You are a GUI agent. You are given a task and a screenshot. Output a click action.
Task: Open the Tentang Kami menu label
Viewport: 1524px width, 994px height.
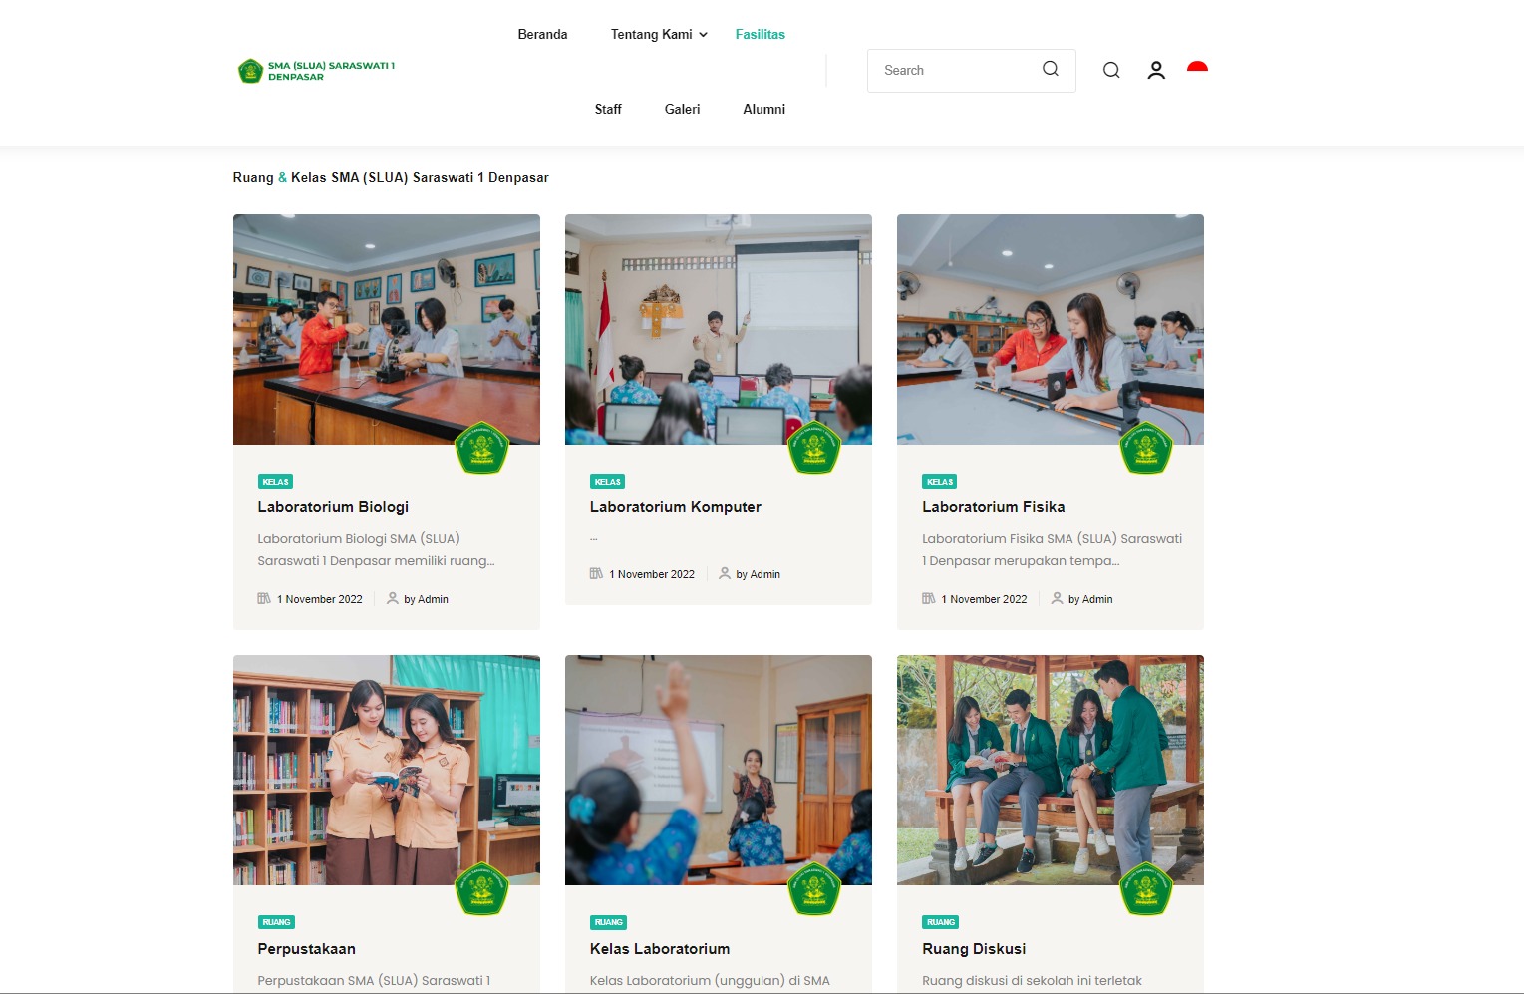[651, 34]
